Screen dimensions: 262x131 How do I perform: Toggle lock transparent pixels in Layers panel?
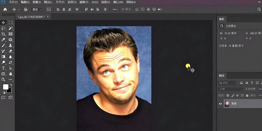[228, 96]
